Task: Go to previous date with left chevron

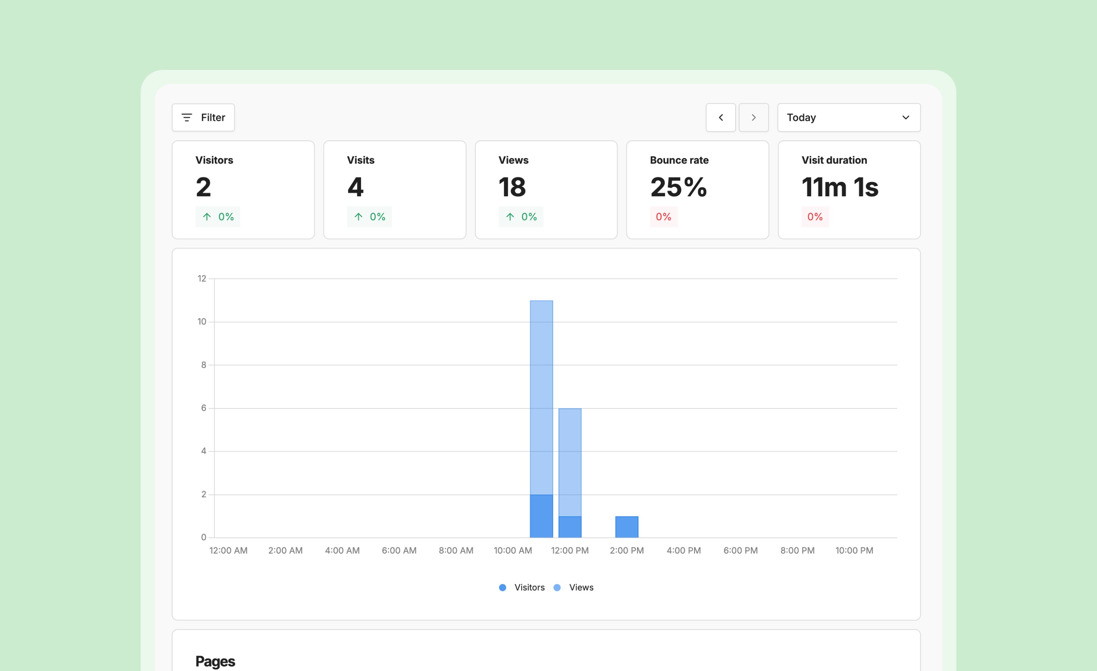Action: click(x=720, y=117)
